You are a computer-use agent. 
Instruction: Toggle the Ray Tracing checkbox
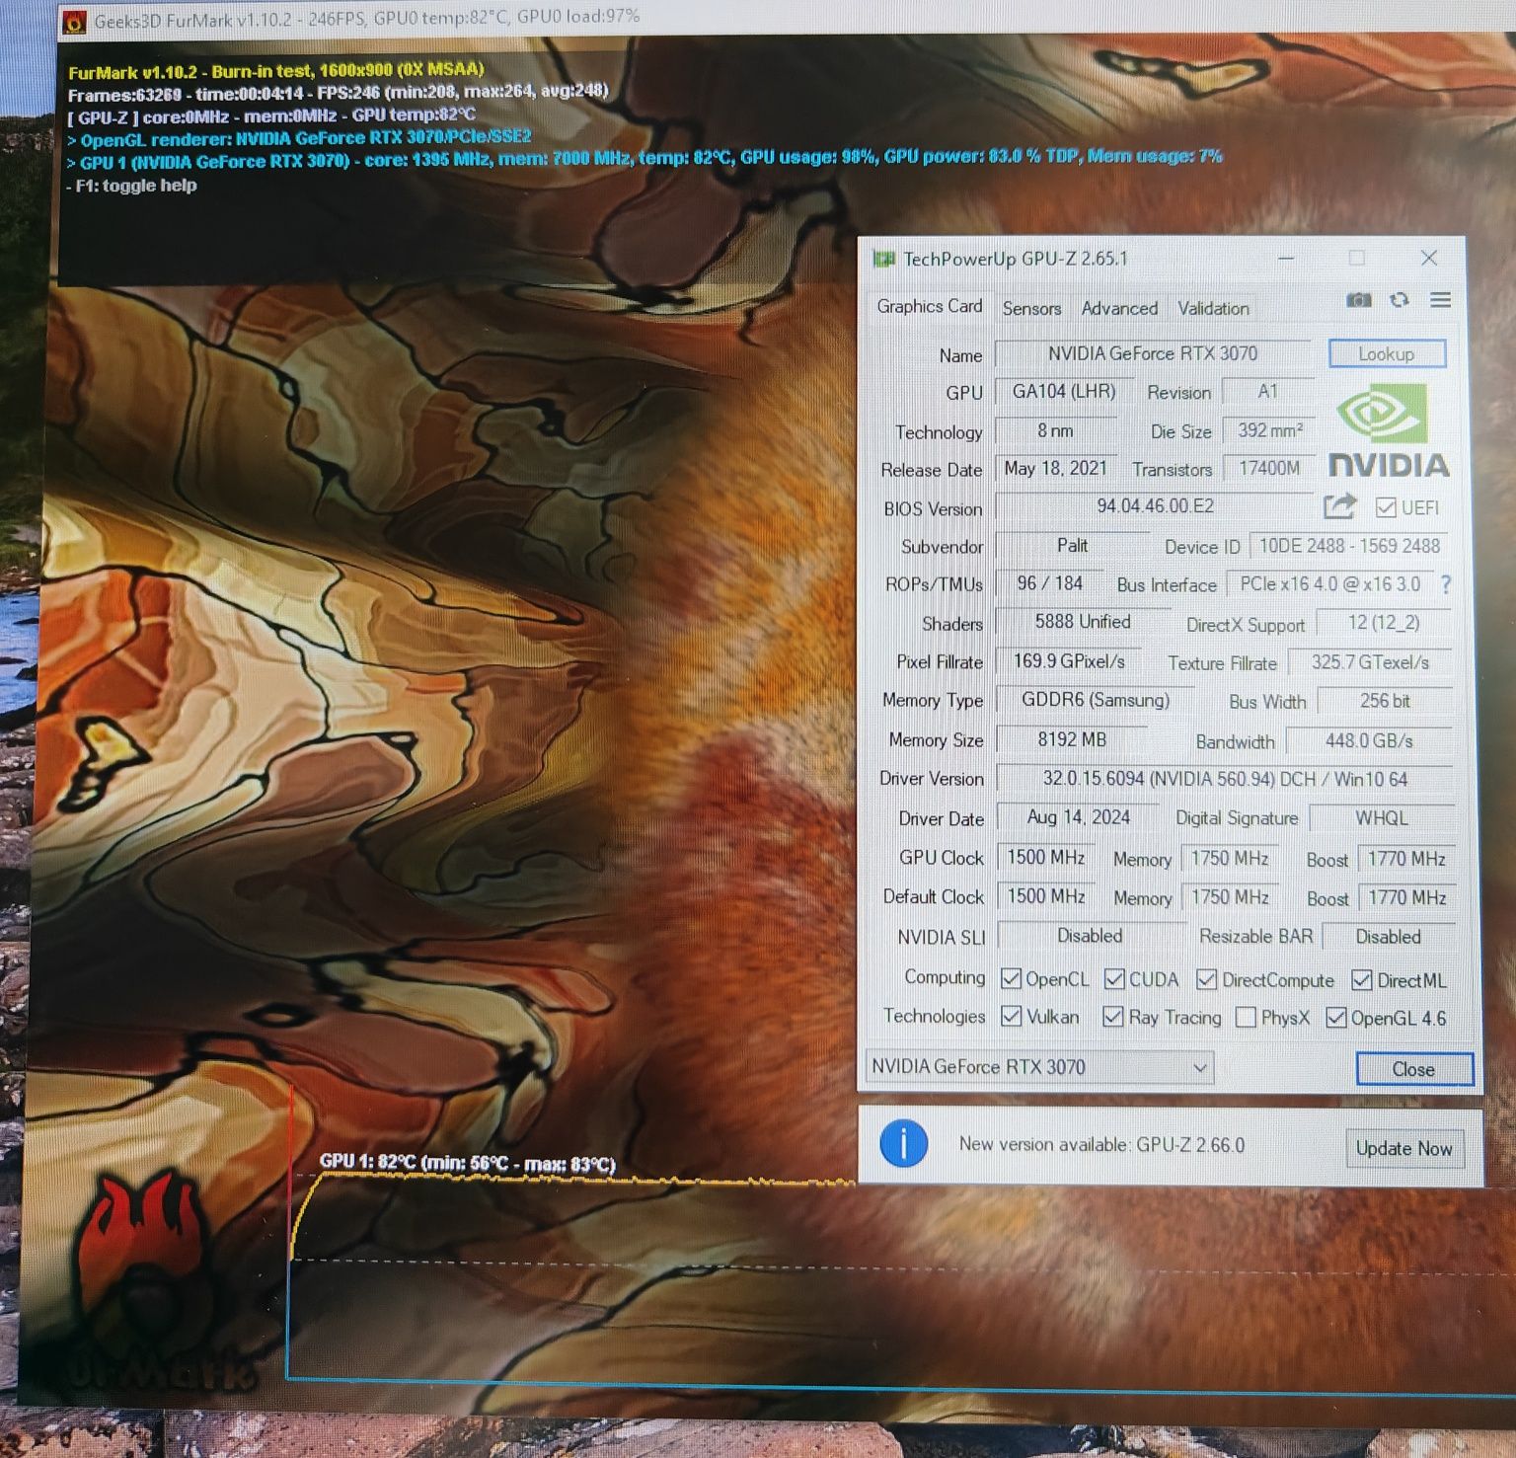click(x=1113, y=1017)
